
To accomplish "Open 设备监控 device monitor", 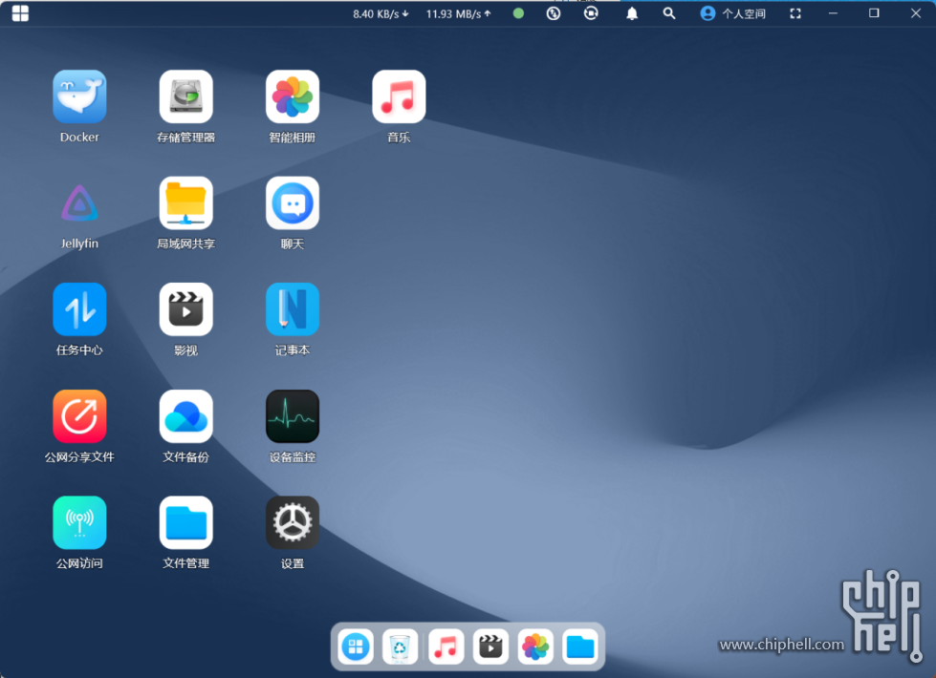I will [293, 416].
